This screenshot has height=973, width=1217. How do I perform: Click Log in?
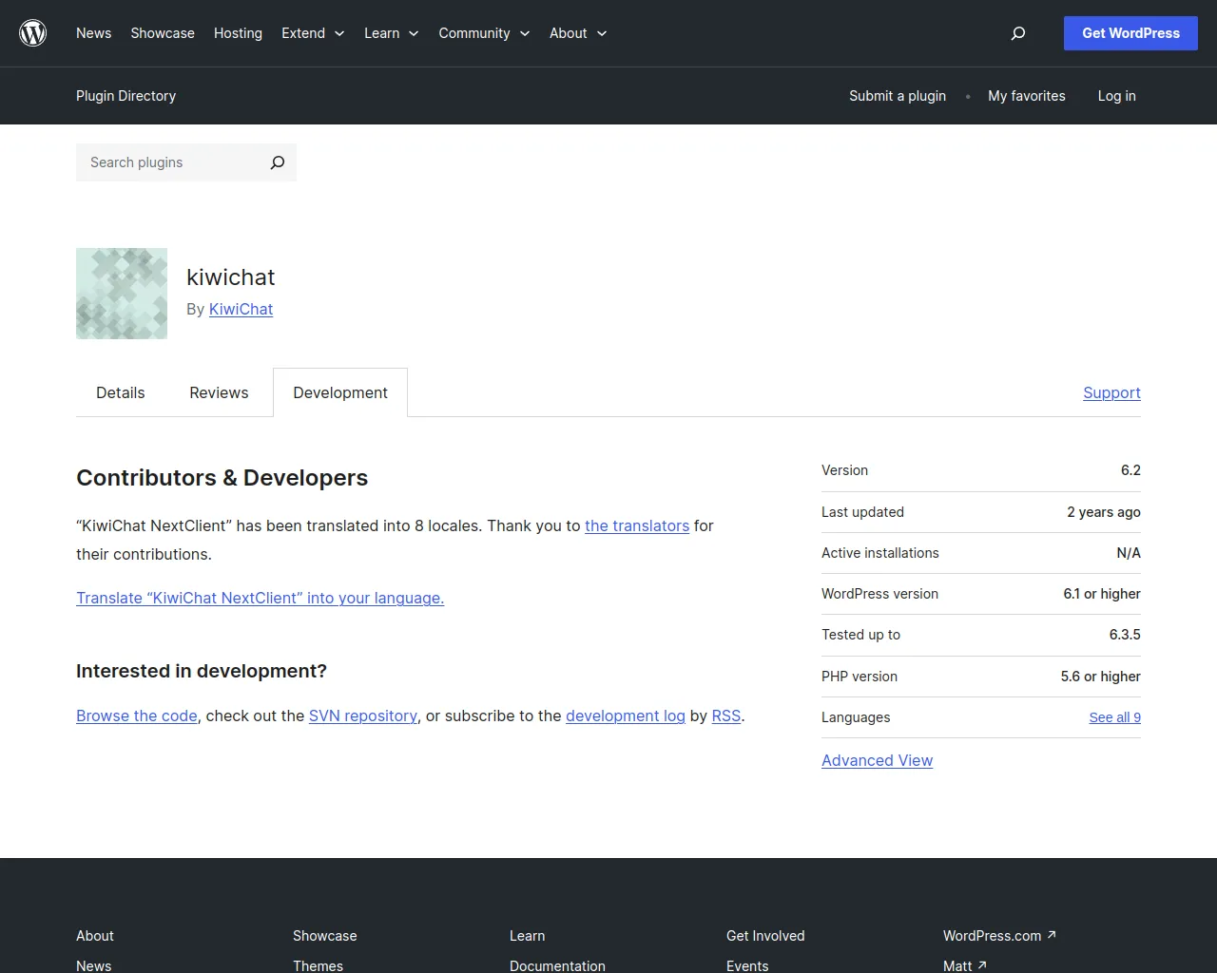coord(1116,96)
